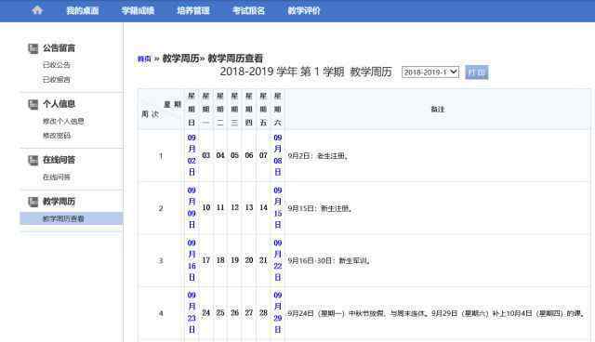Open the 在线问答 sub-item link

[56, 178]
